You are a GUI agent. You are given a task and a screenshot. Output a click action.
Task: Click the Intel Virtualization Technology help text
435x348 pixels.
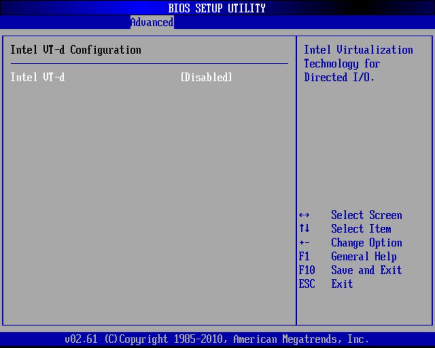(x=359, y=63)
